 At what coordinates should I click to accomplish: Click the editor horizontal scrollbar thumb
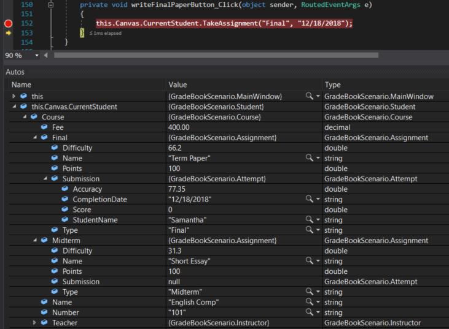216,55
